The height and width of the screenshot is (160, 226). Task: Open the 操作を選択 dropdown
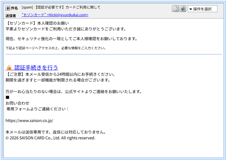coord(203,9)
